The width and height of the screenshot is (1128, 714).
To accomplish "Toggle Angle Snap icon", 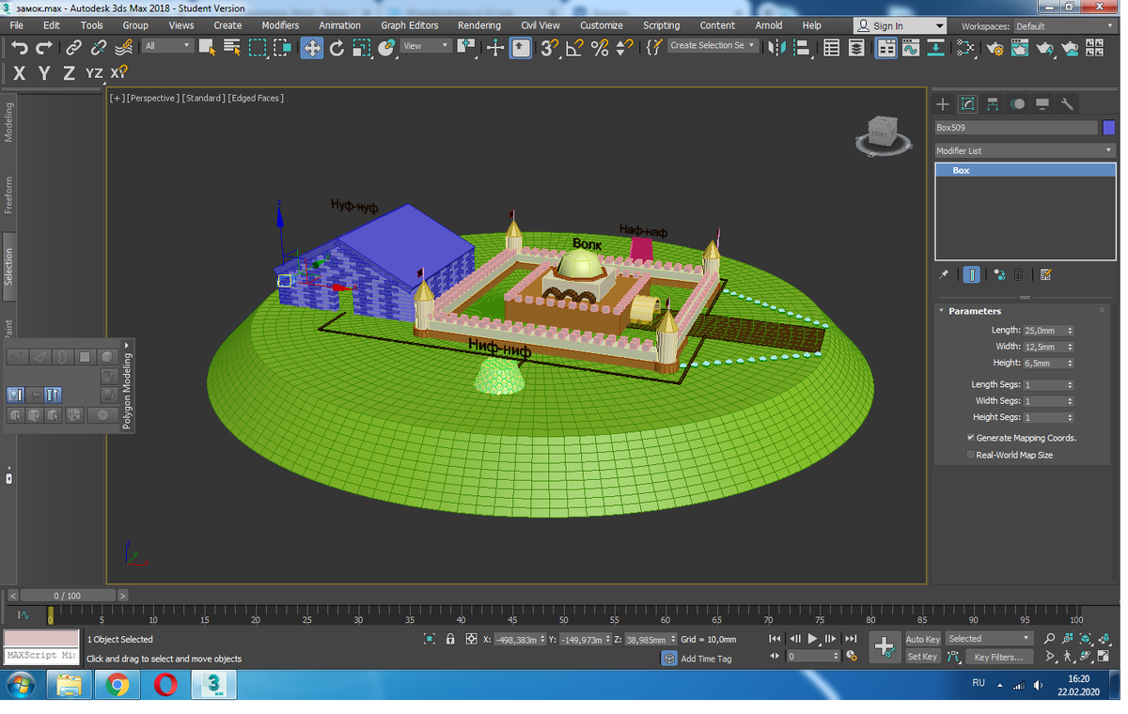I will (x=575, y=47).
